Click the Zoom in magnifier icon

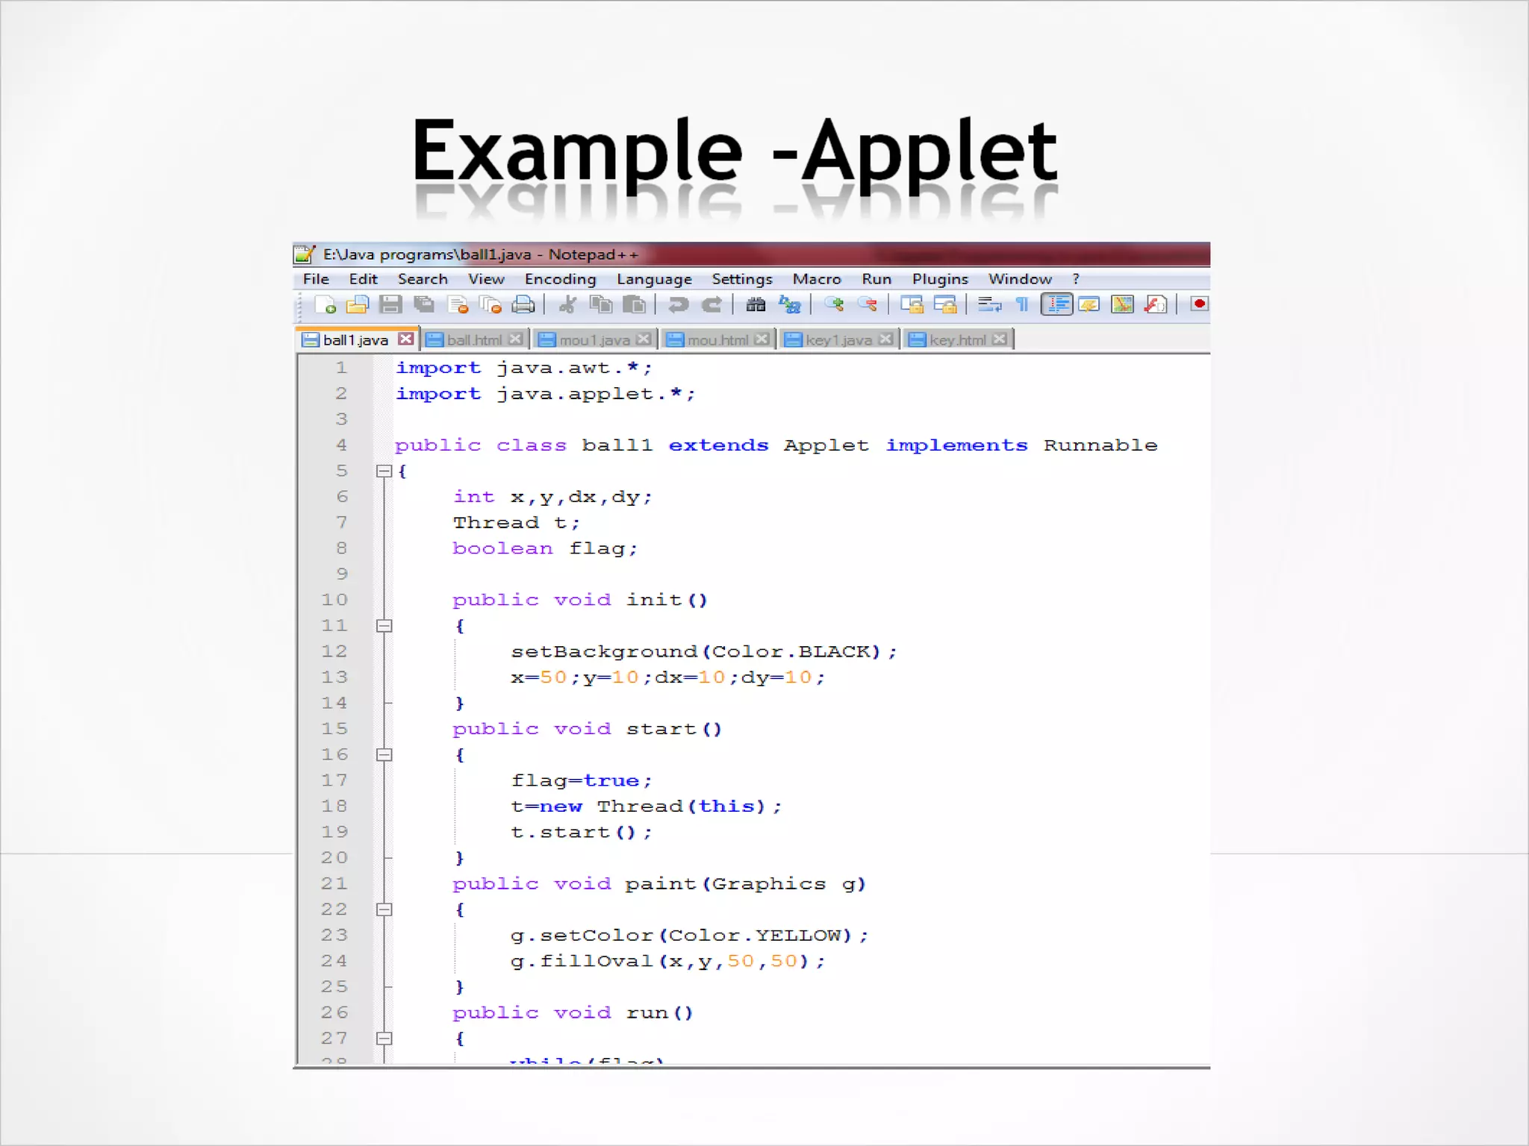[x=834, y=304]
